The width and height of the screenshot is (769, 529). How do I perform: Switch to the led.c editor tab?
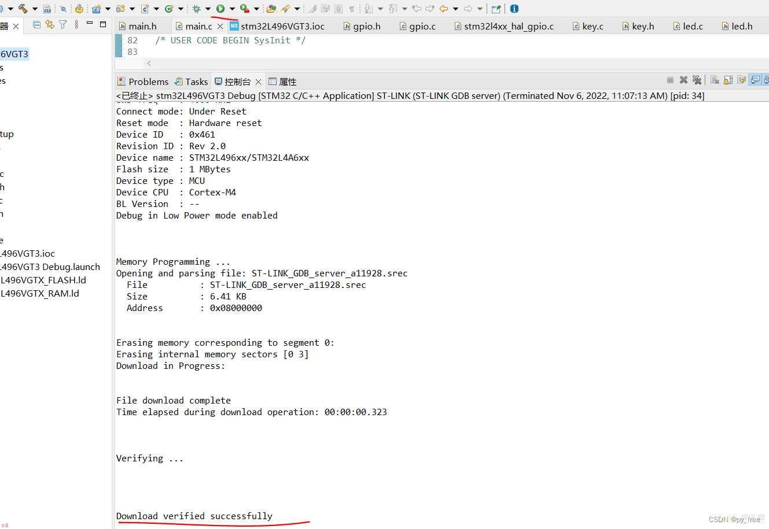[x=688, y=26]
